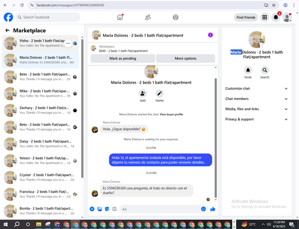The height and width of the screenshot is (229, 299).
Task: Click the Find friends button
Action: (x=246, y=17)
